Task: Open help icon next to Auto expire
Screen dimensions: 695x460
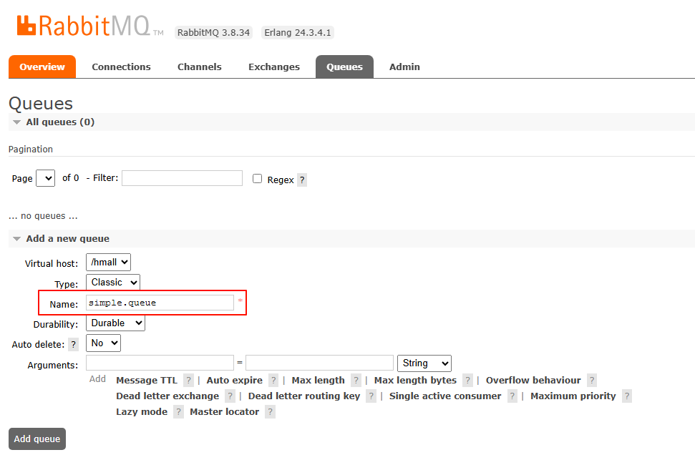Action: click(273, 380)
